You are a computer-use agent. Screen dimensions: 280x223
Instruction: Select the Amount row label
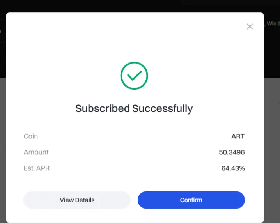[36, 152]
